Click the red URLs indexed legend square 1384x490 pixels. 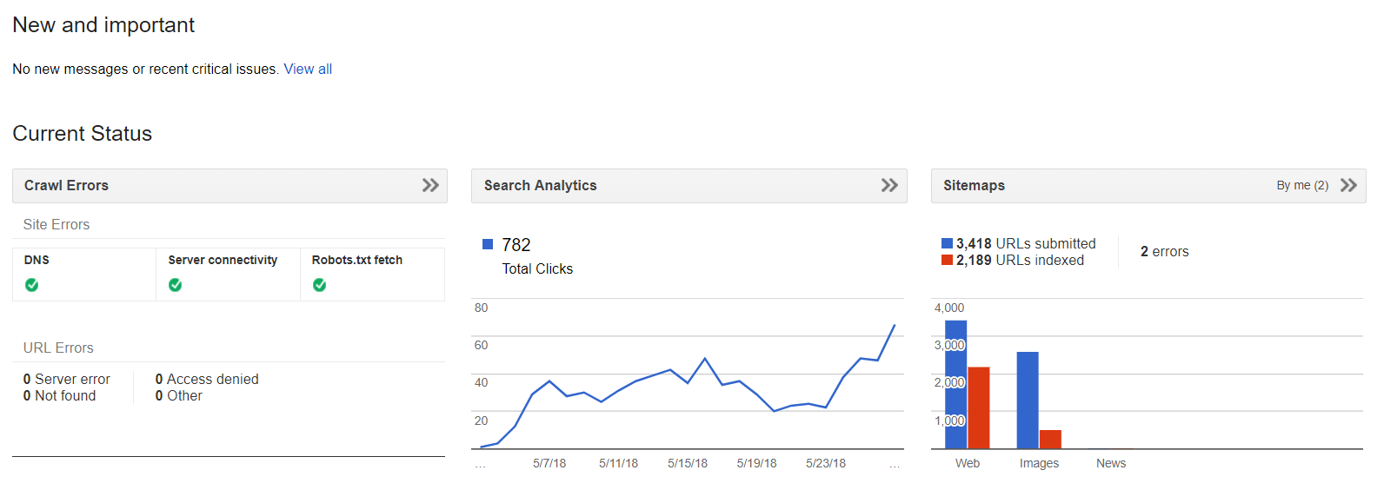947,260
